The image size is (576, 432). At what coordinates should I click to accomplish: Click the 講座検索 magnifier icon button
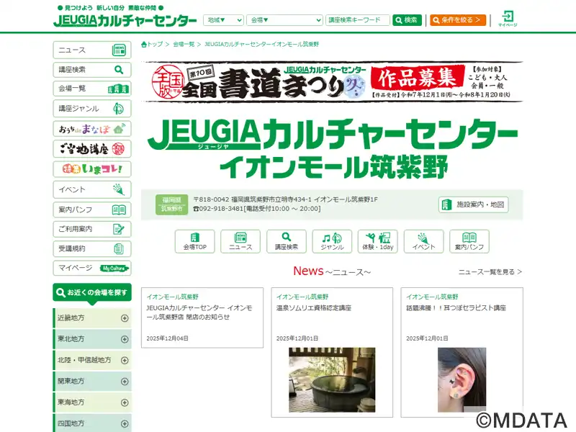click(286, 241)
